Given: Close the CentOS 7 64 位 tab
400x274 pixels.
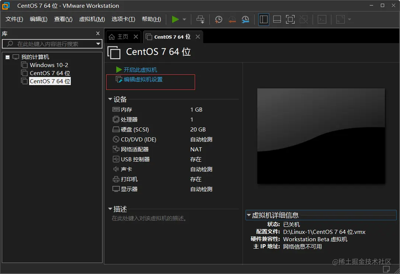Looking at the screenshot, I should point(198,37).
